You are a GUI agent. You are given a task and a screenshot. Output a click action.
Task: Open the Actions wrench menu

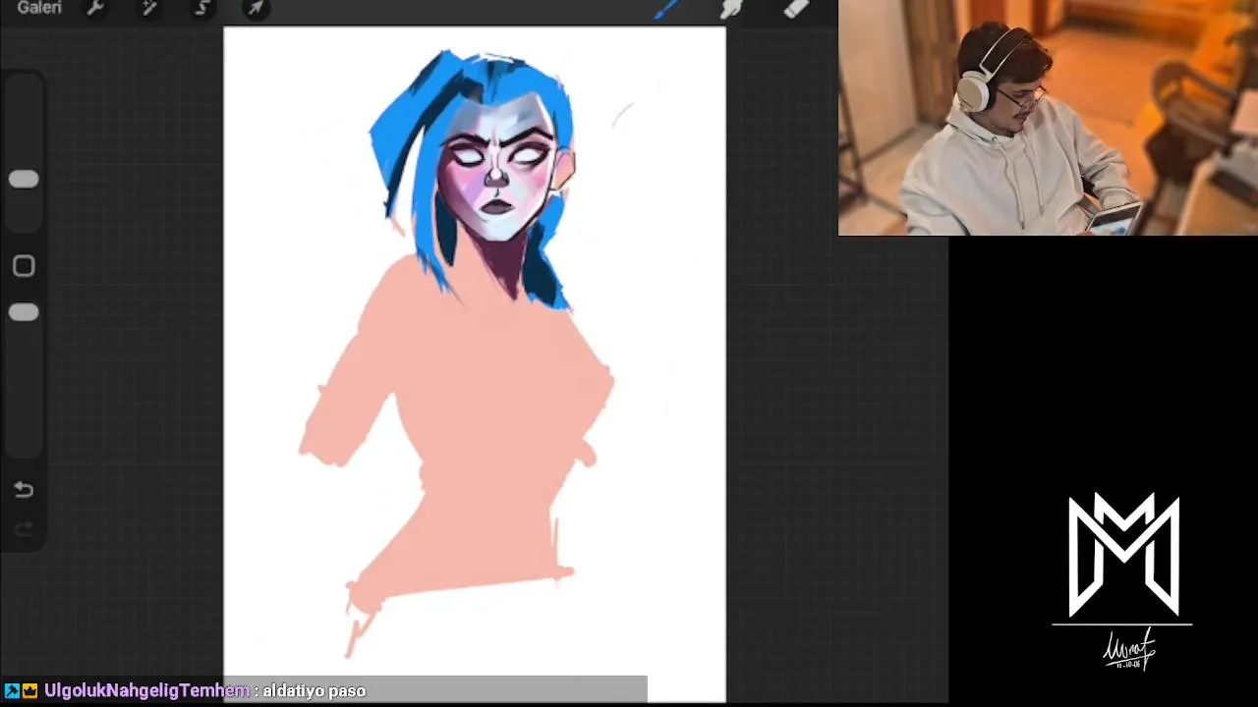click(x=95, y=8)
